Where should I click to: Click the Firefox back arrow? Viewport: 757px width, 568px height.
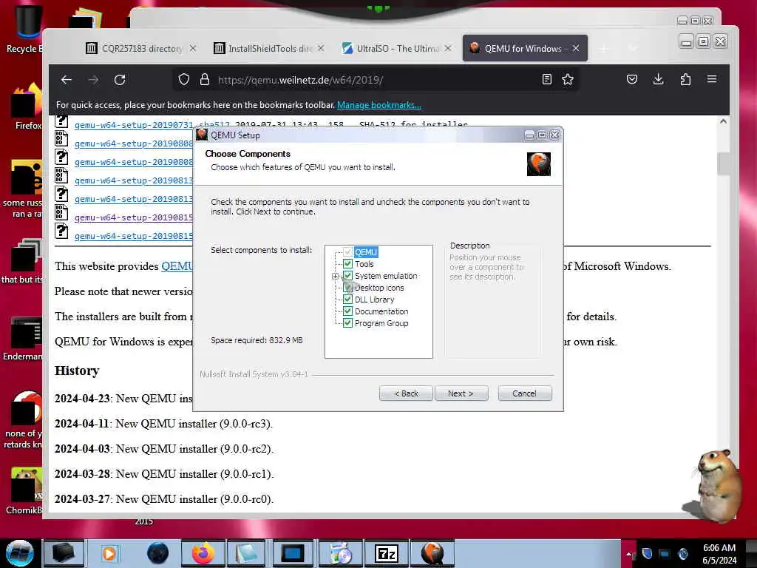click(x=66, y=80)
